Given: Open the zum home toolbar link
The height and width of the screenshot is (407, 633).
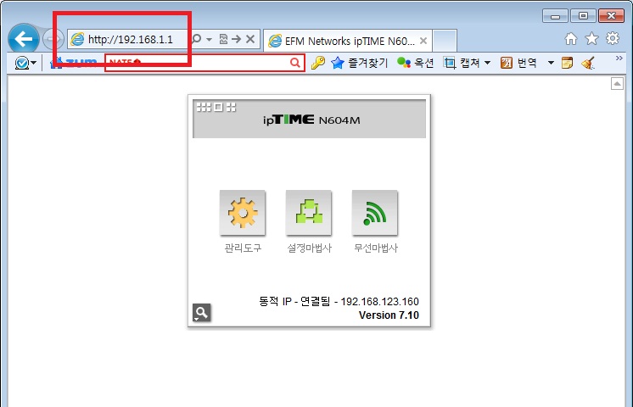Looking at the screenshot, I should (73, 63).
